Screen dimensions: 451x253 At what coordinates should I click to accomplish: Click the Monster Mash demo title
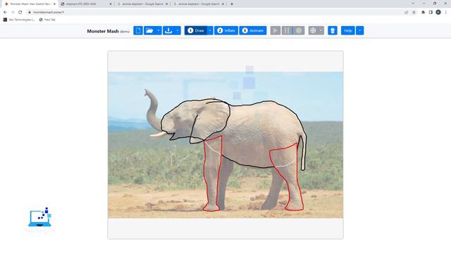(108, 31)
